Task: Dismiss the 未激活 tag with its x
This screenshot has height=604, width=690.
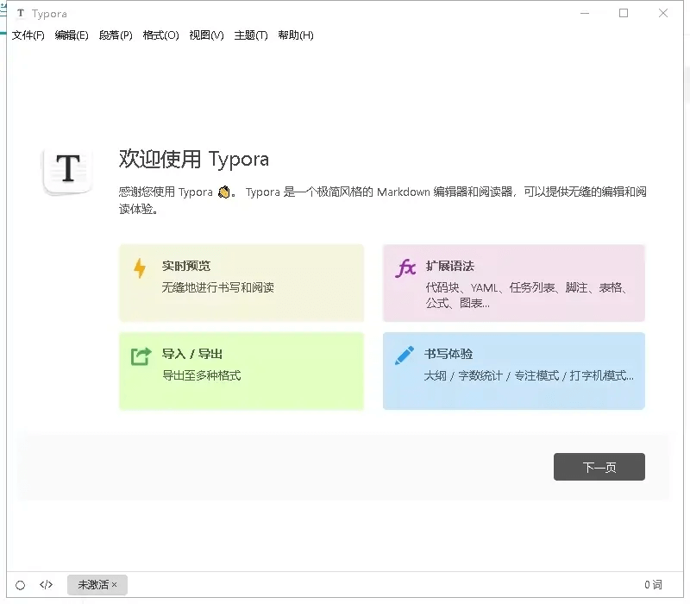Action: [x=115, y=585]
